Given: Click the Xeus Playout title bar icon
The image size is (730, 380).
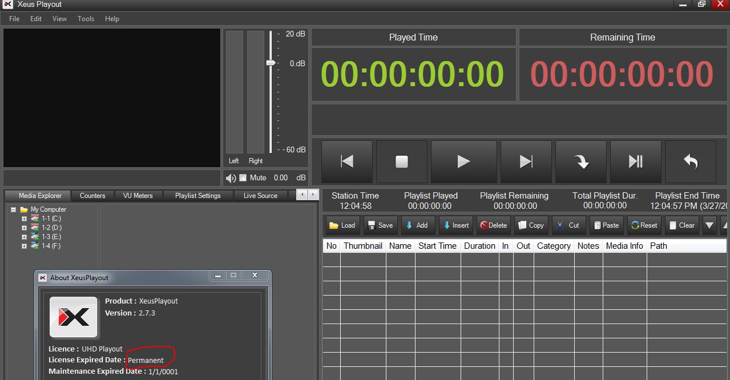Looking at the screenshot, I should point(8,5).
